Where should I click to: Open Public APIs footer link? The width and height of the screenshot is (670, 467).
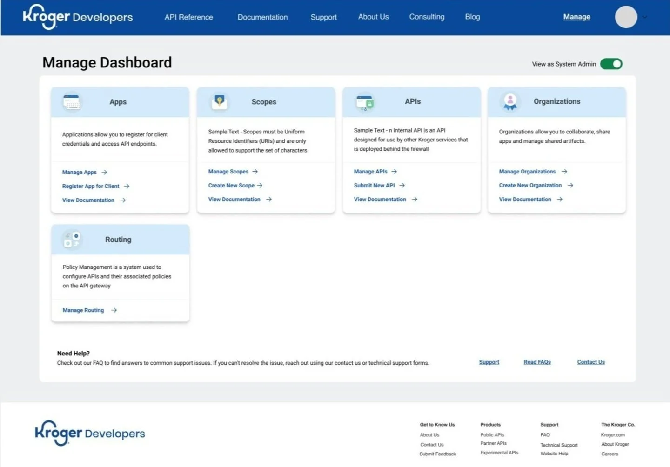[x=492, y=435]
